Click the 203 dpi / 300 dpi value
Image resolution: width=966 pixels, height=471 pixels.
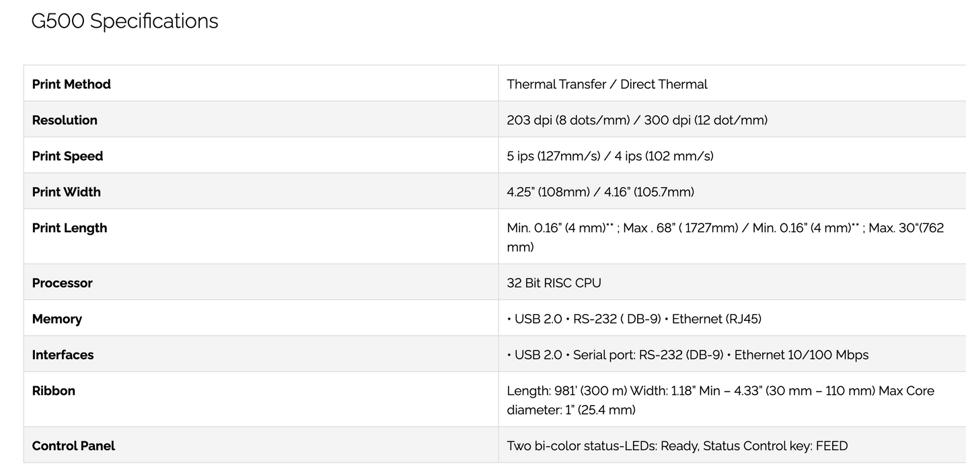pyautogui.click(x=636, y=120)
